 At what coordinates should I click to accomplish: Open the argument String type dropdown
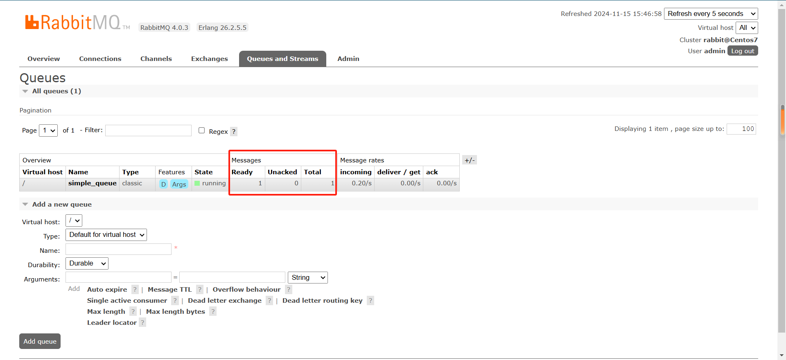(x=308, y=278)
